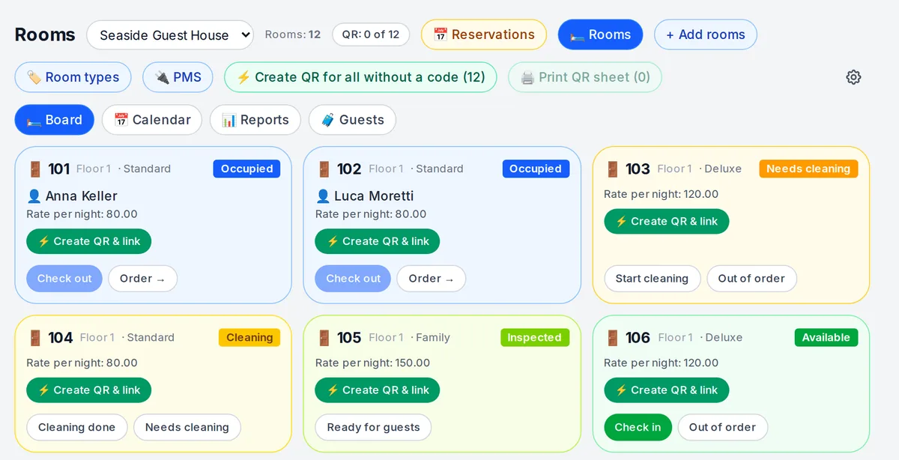
Task: Click guest icon beside Anna Keller
Action: click(x=34, y=196)
